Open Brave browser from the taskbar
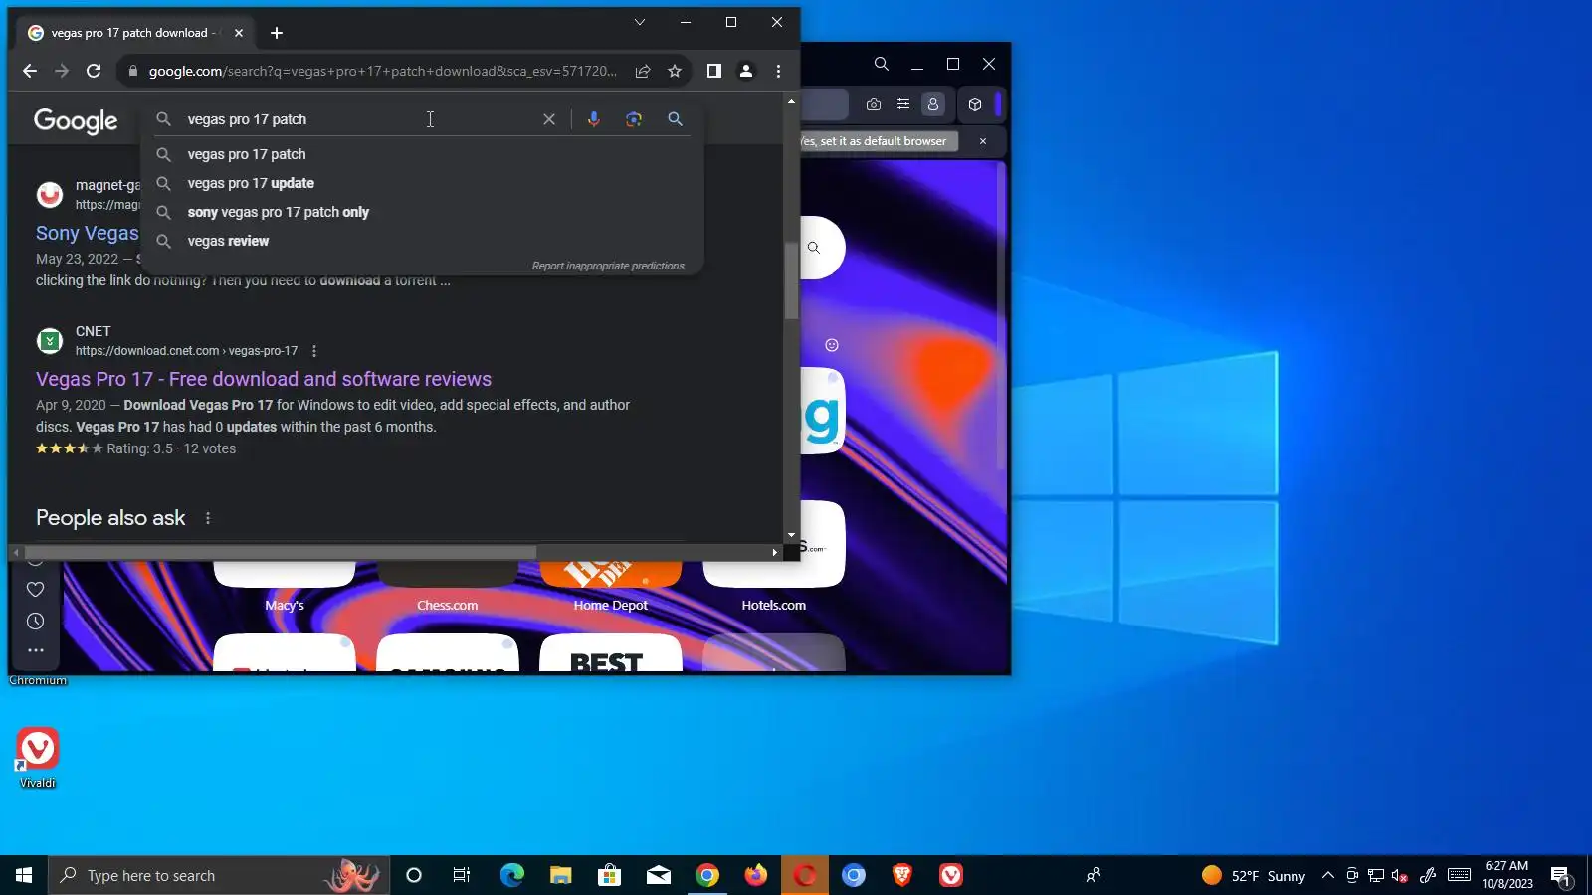1592x895 pixels. pyautogui.click(x=902, y=875)
